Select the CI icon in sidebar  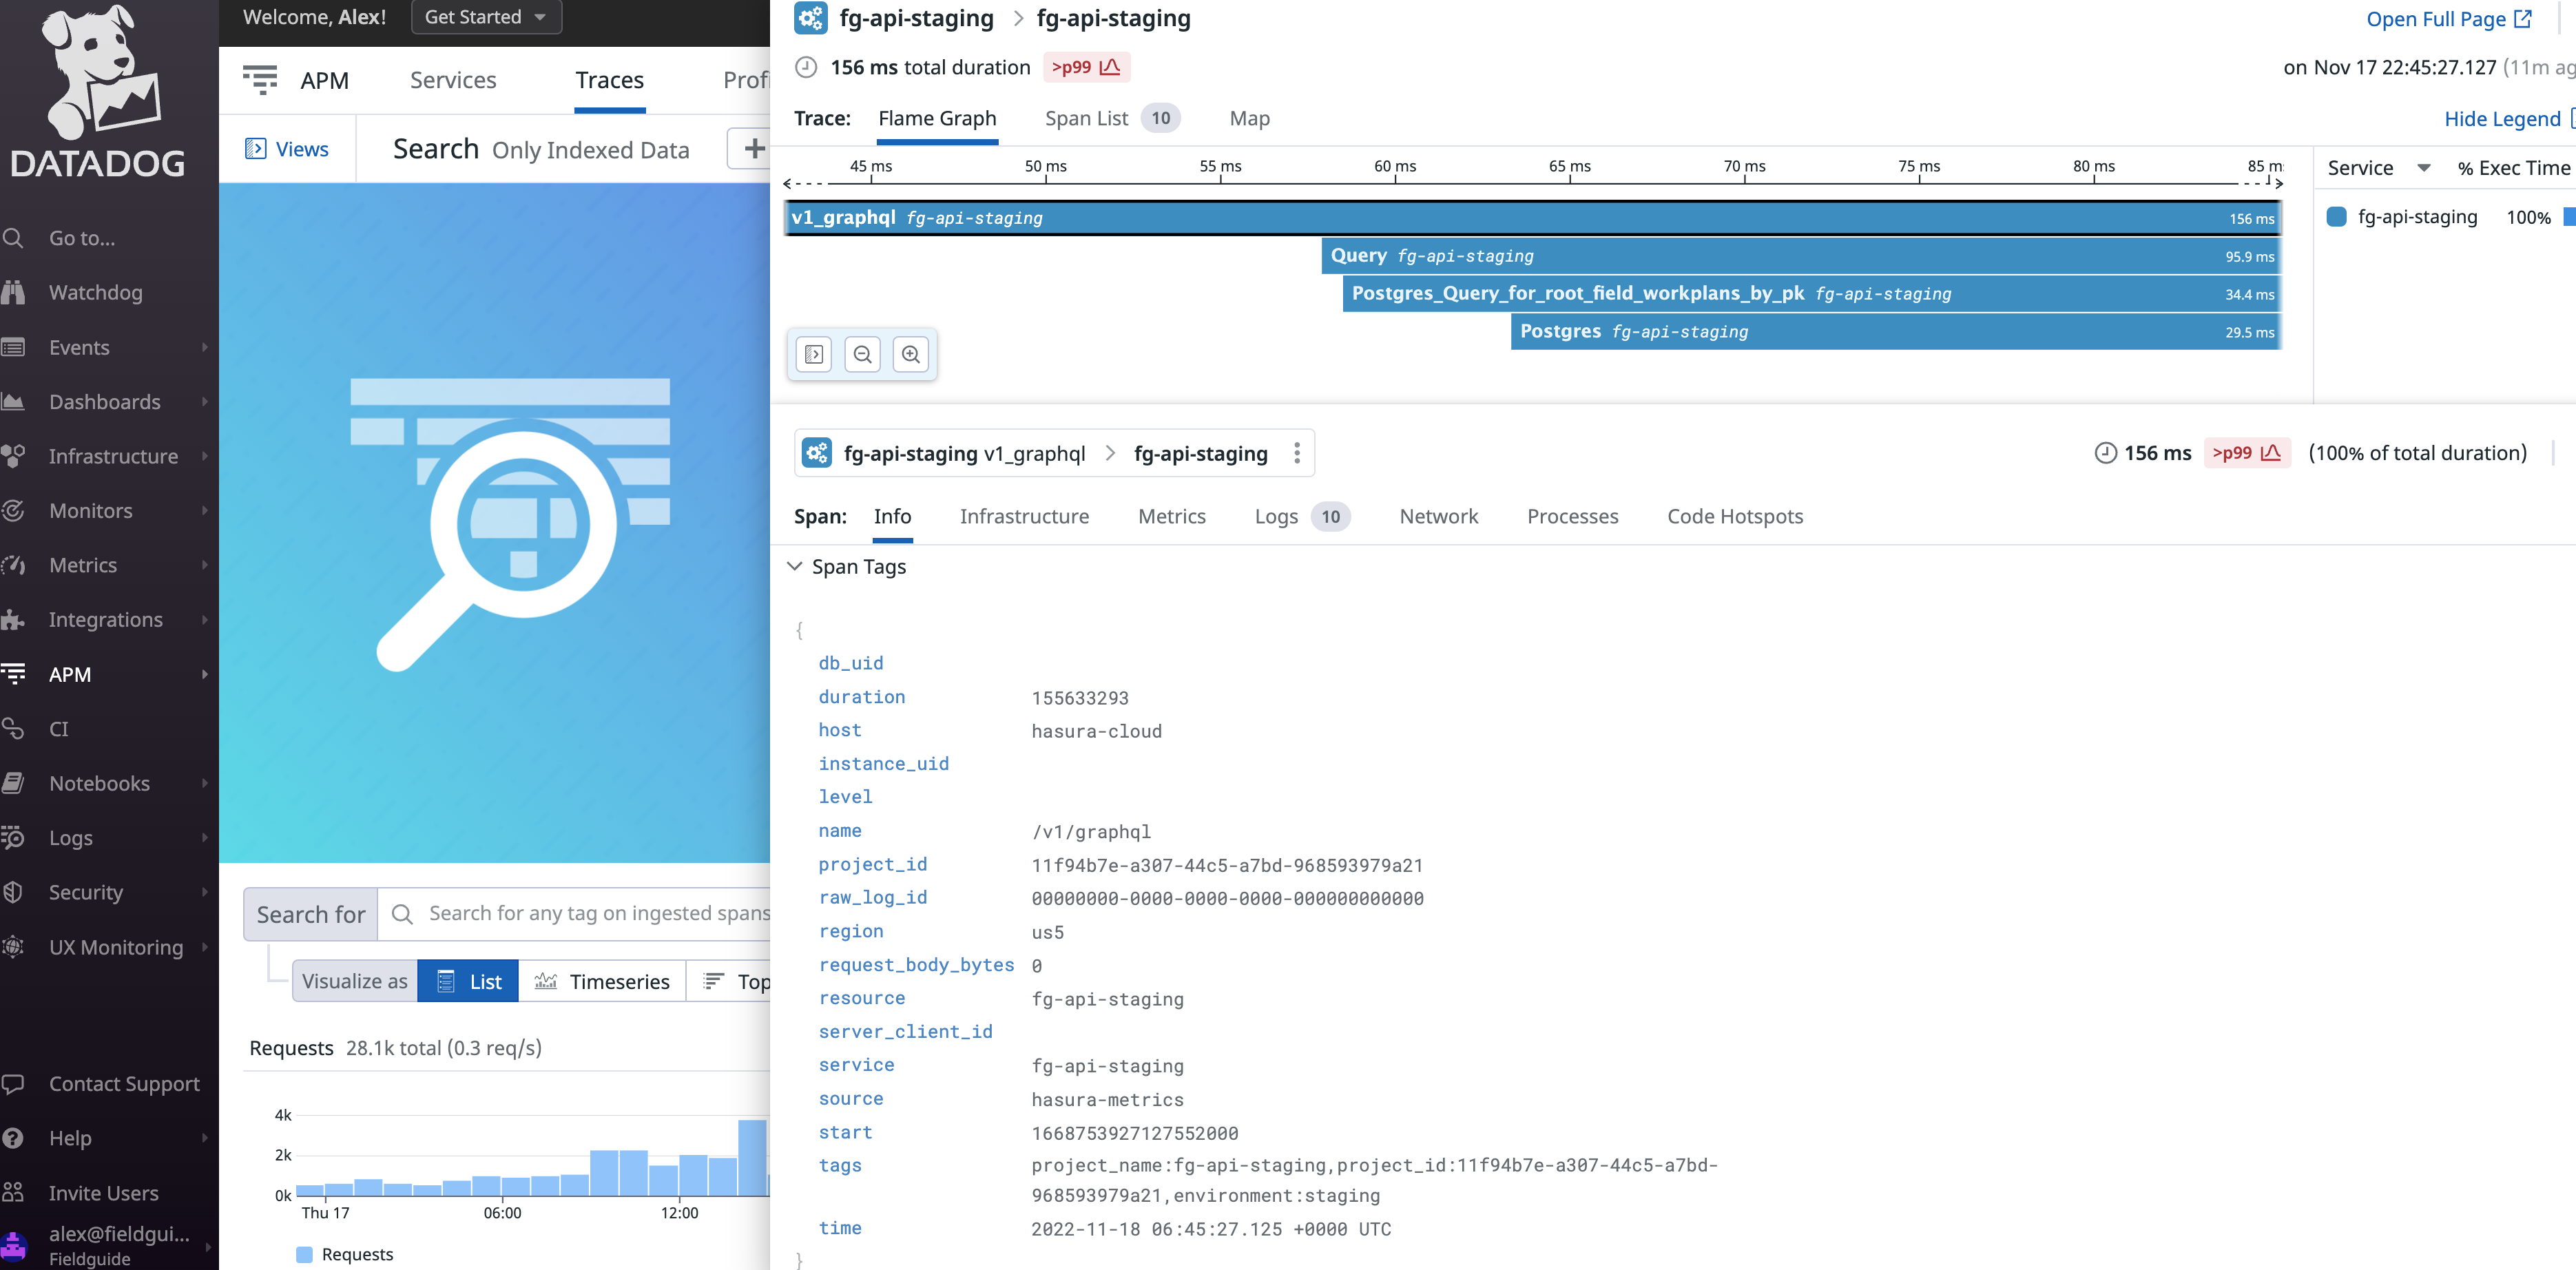tap(15, 729)
